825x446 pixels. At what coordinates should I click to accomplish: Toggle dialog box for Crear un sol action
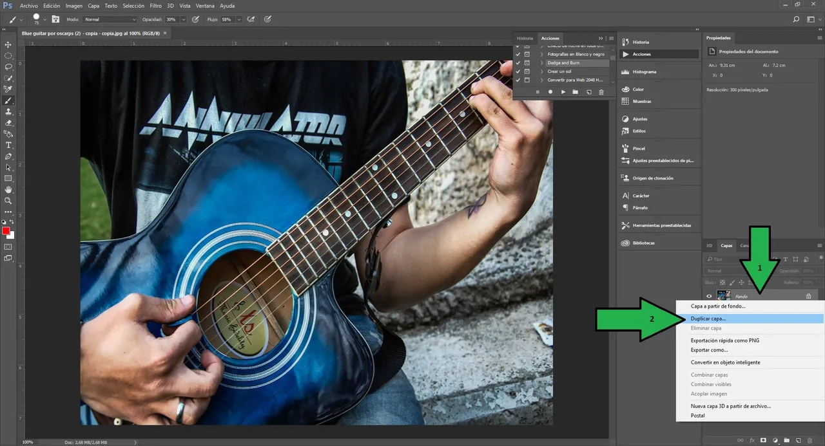click(527, 71)
